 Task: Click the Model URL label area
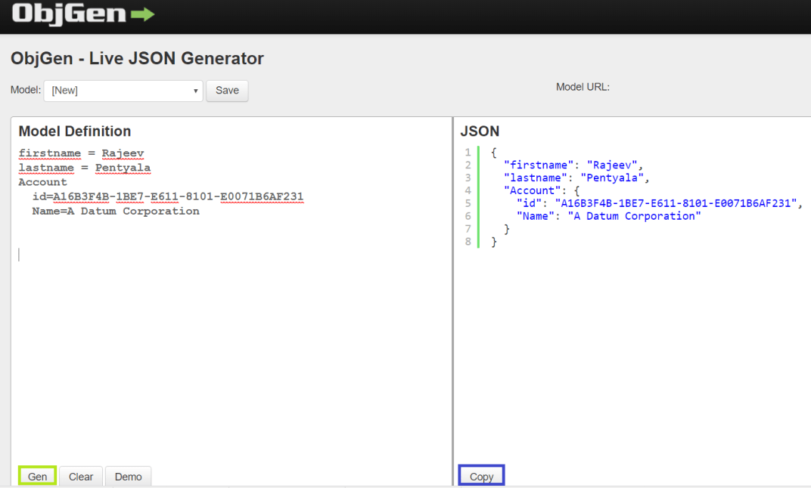[583, 86]
